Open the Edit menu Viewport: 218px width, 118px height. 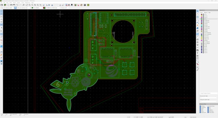(x=4, y=3)
